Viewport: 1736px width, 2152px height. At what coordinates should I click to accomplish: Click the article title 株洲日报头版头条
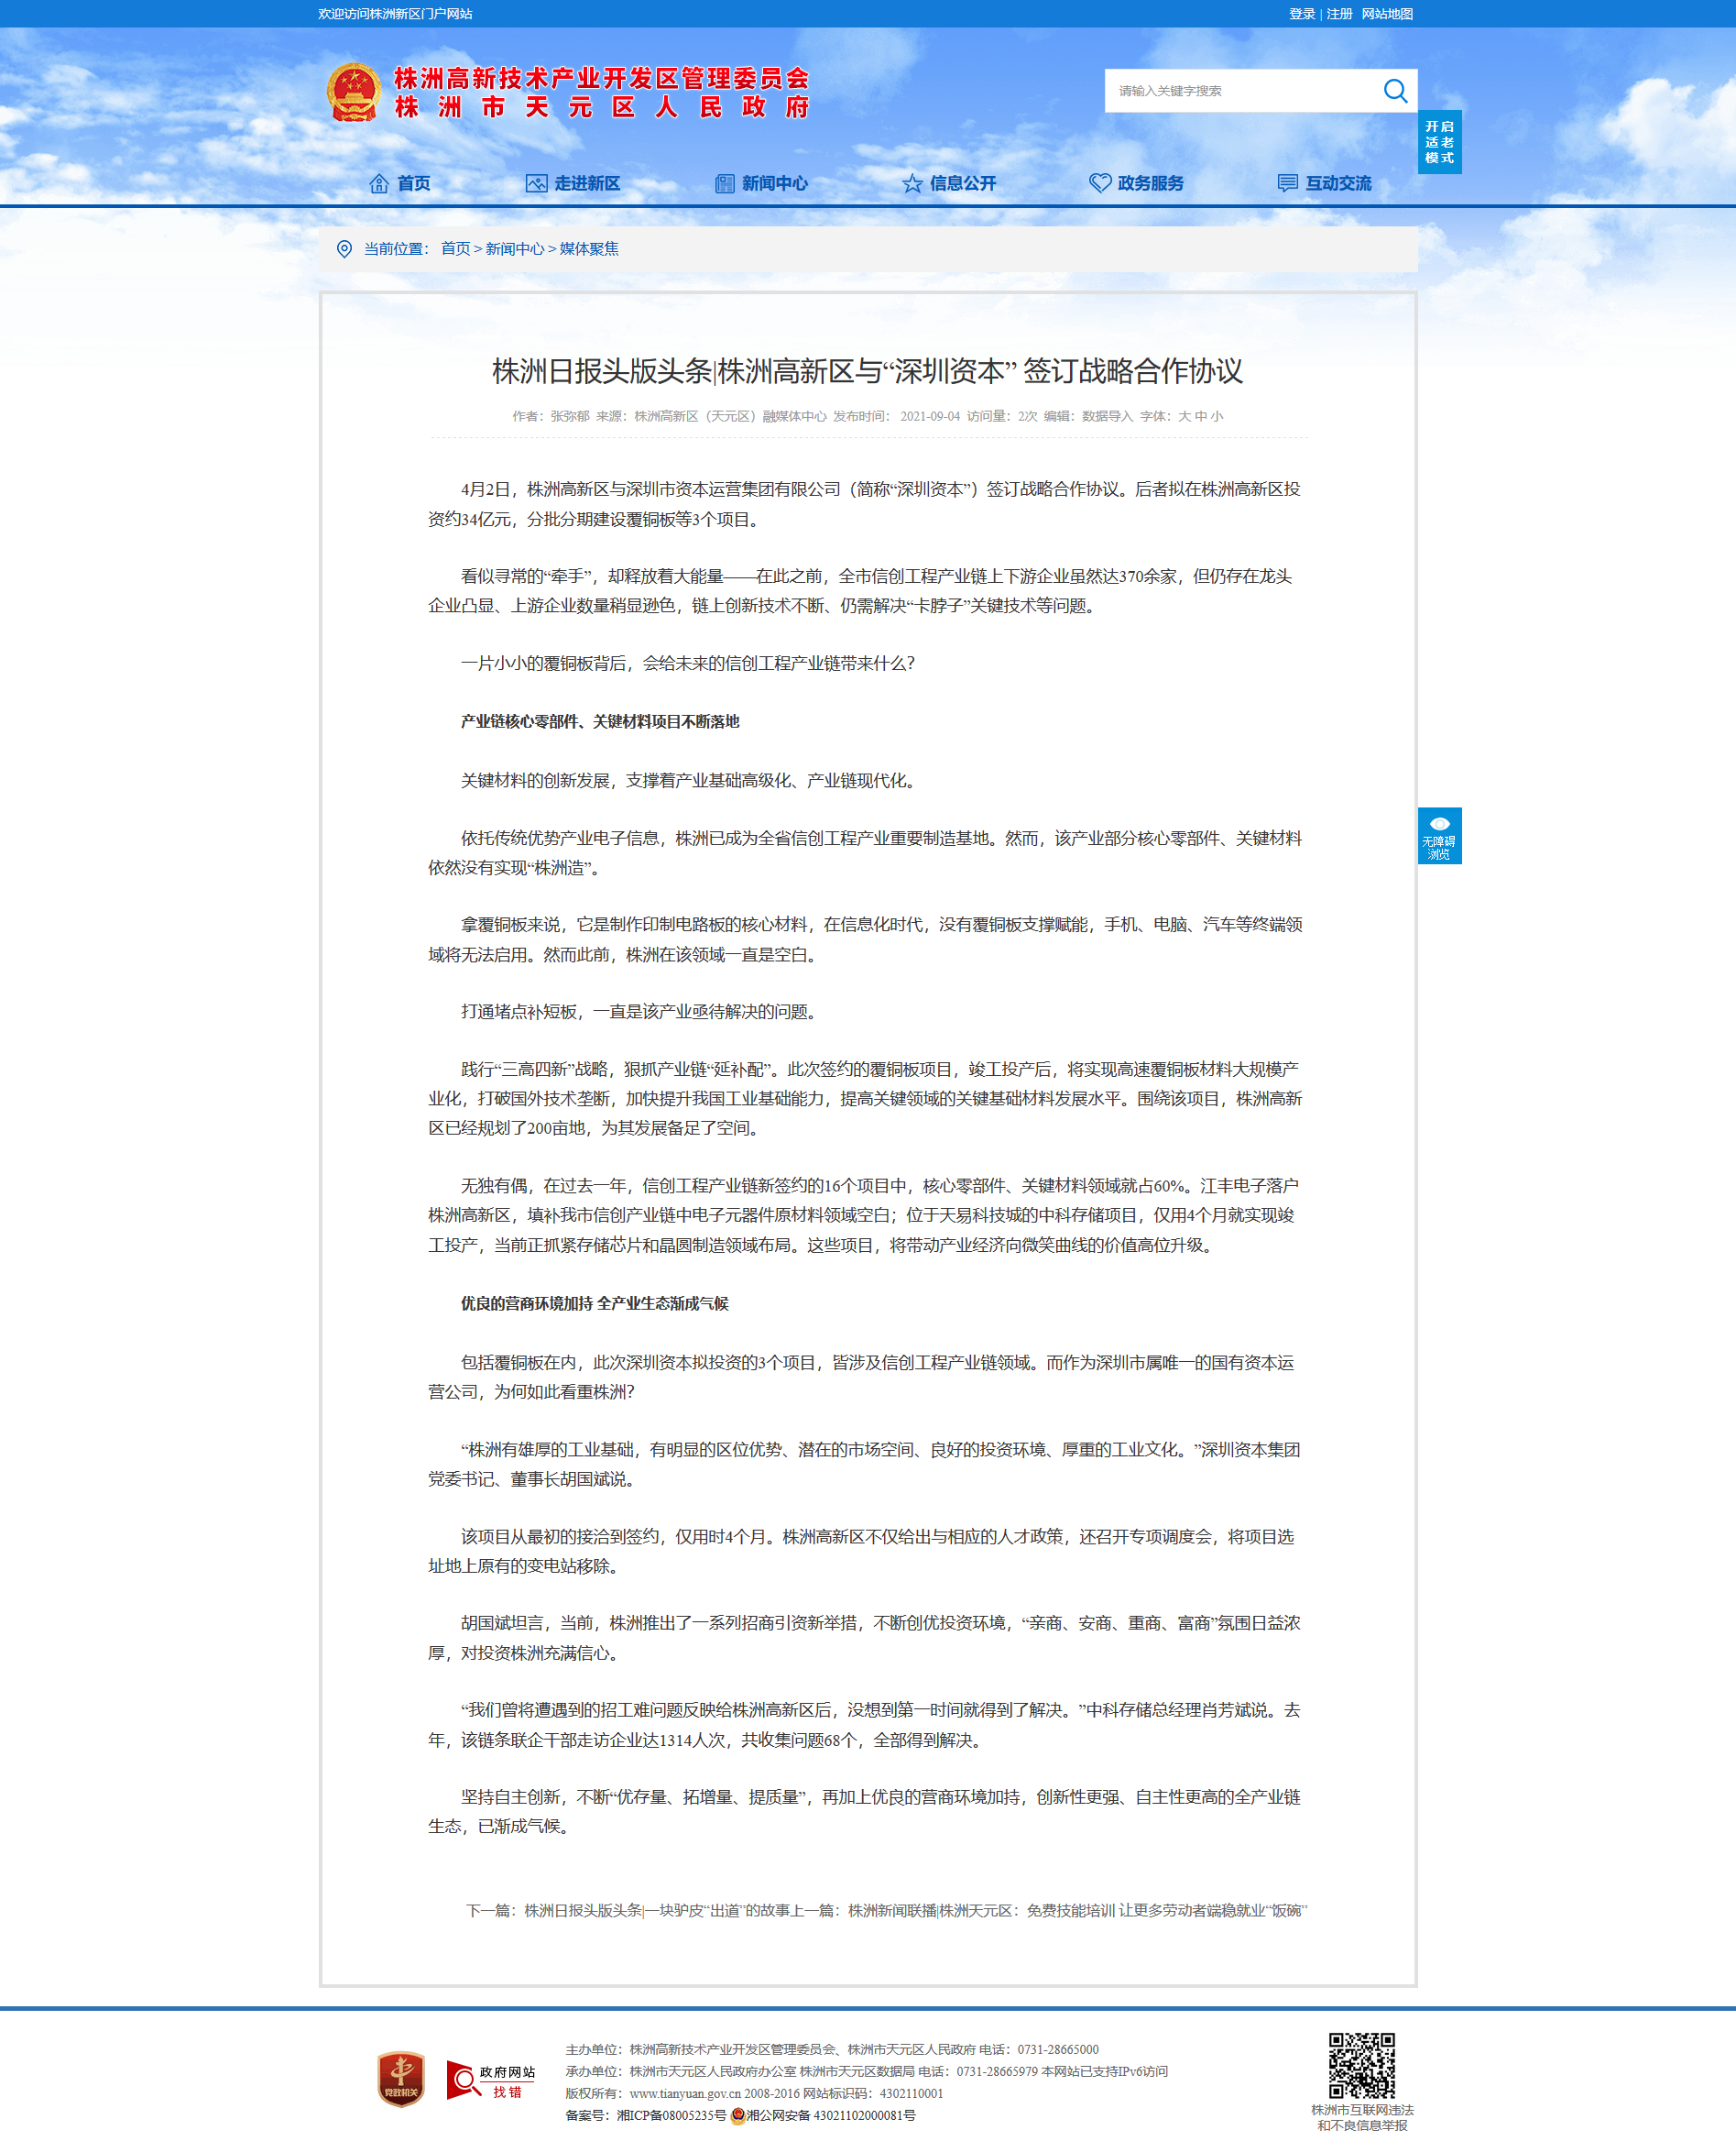867,371
